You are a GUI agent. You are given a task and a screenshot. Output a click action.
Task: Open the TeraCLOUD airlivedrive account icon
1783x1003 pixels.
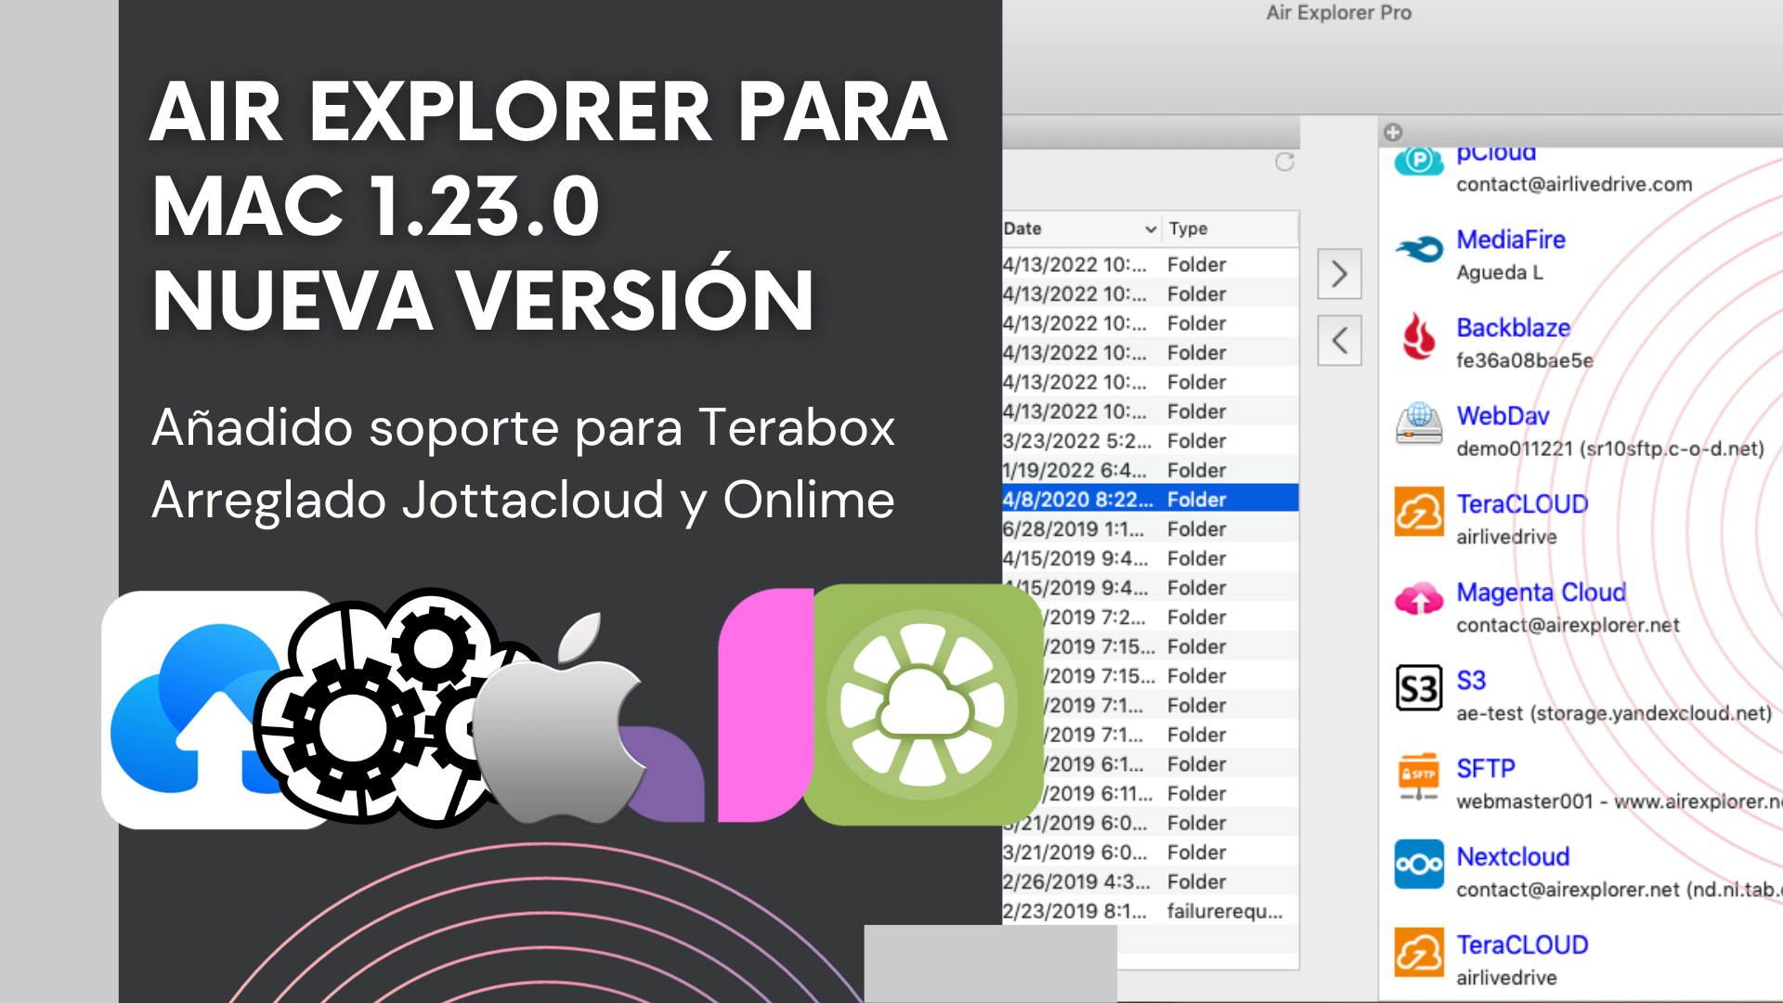tap(1418, 512)
